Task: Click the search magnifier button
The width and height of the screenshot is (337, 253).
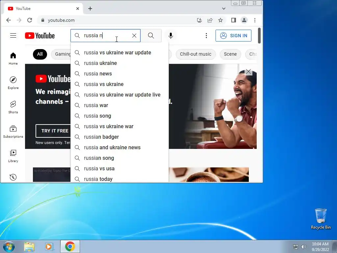Action: click(x=151, y=36)
